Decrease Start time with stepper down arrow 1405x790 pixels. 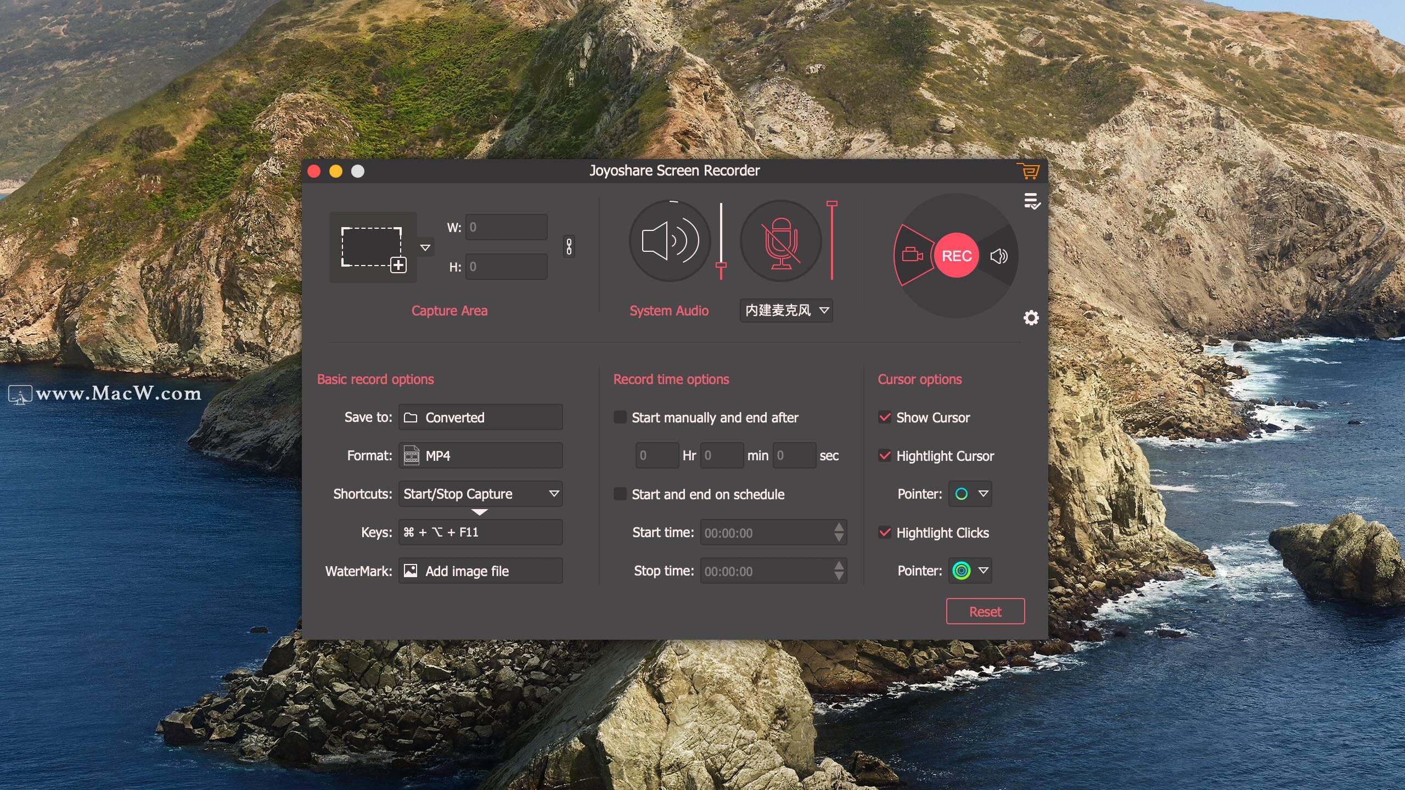tap(839, 538)
